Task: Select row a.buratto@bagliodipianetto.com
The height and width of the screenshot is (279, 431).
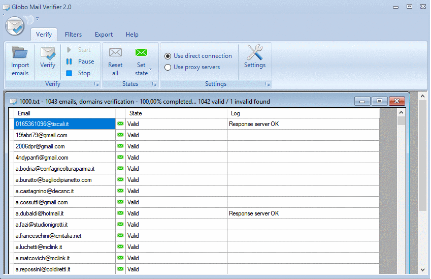Action: click(64, 180)
